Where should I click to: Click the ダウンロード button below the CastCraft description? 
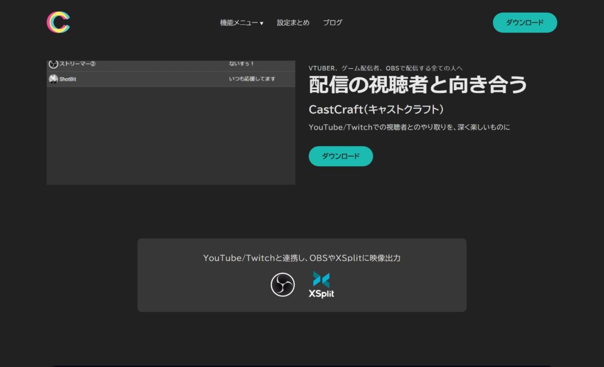[x=340, y=156]
